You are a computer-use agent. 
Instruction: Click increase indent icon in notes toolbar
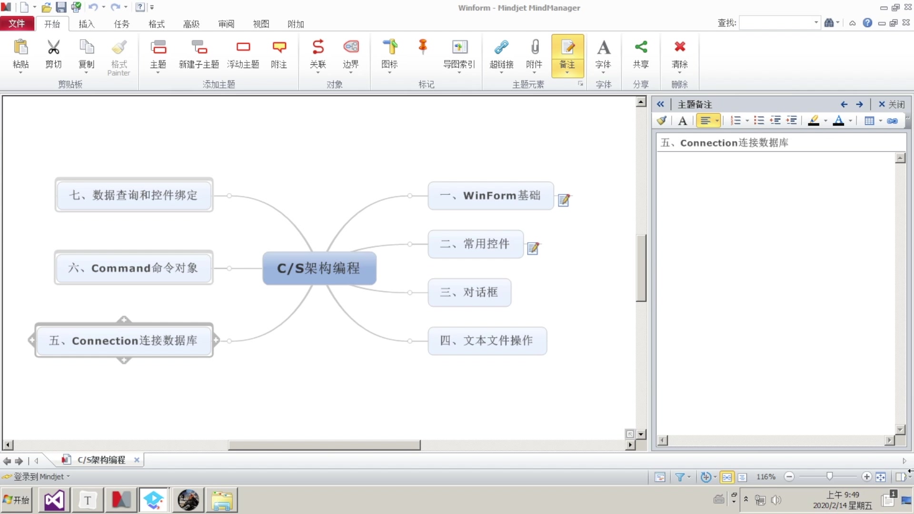click(791, 120)
